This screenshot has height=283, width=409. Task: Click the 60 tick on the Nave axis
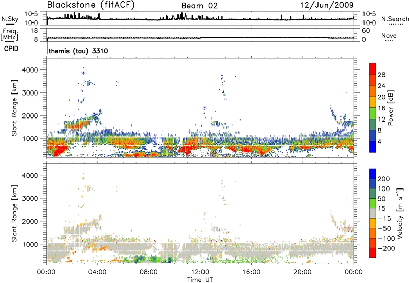click(366, 31)
